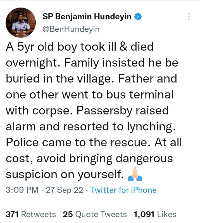Open SP Benjamin Hundeyin's profile picture
This screenshot has width=200, height=223.
point(21,23)
